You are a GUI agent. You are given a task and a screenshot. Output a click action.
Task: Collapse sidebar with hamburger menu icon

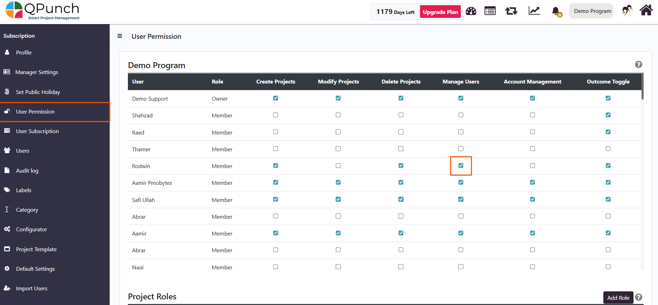click(120, 36)
